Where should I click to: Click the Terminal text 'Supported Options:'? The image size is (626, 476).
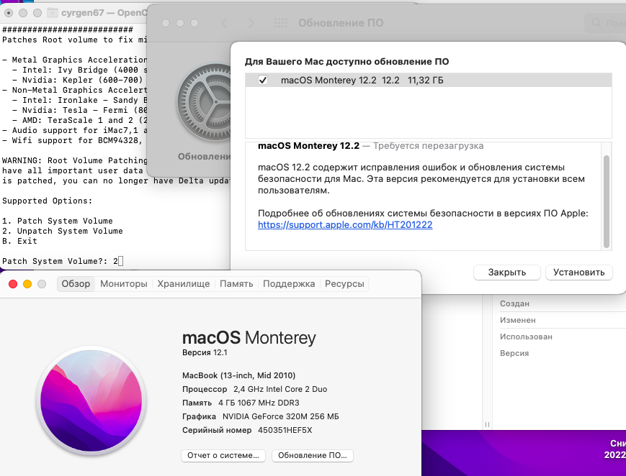pyautogui.click(x=47, y=201)
